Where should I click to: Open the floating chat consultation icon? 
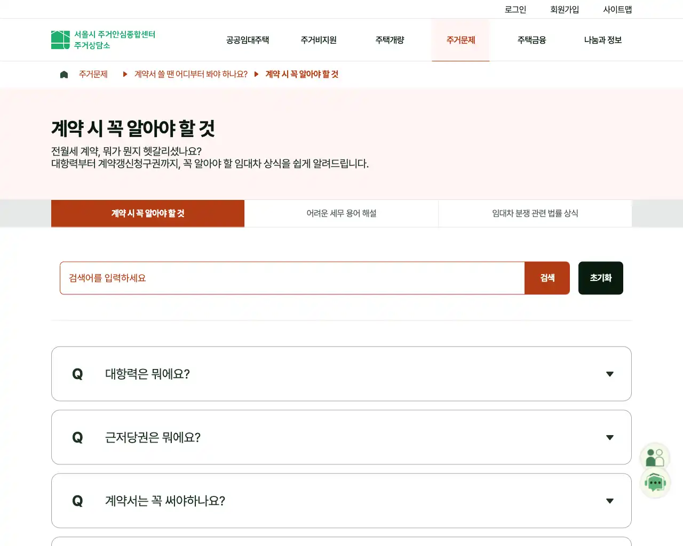click(x=655, y=483)
